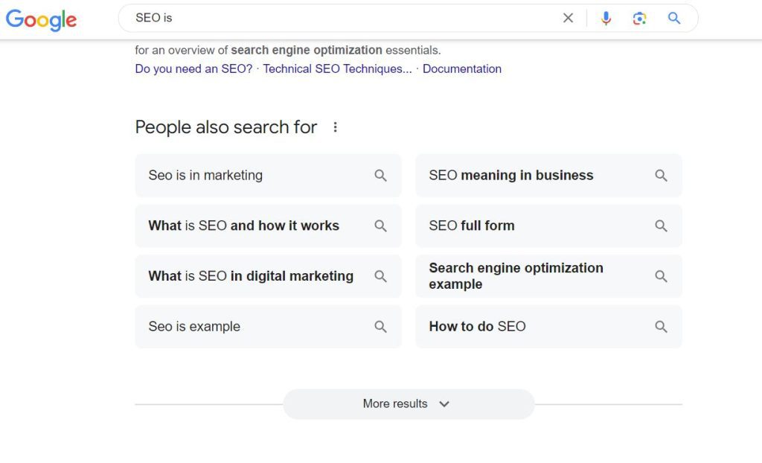Click the magnifier icon next to 'SEO full form'

pyautogui.click(x=661, y=226)
